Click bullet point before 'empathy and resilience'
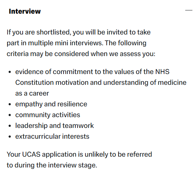Screen dimensions: 196x175 [10, 104]
